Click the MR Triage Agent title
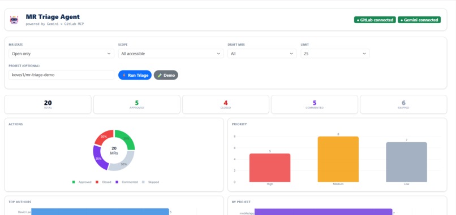456x215 pixels. tap(53, 17)
